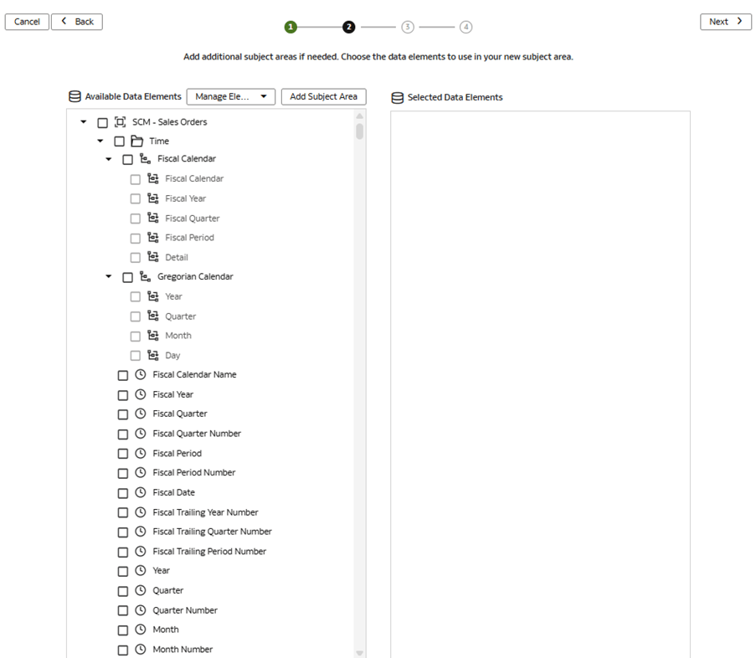This screenshot has width=756, height=658.
Task: Click Cancel to exit the wizard
Action: [x=27, y=21]
